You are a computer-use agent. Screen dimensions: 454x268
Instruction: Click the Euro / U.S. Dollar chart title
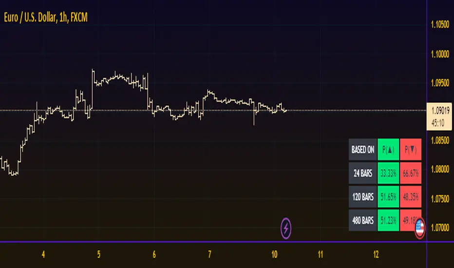pos(46,18)
